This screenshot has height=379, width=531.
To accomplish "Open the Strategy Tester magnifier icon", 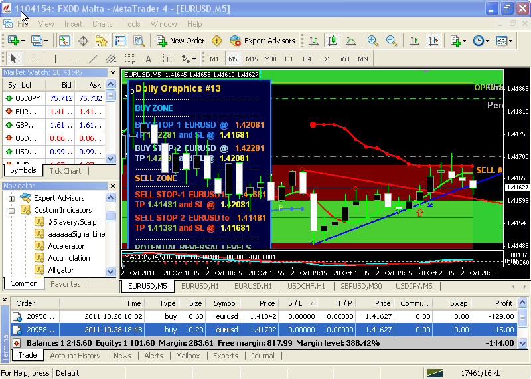I will 139,41.
